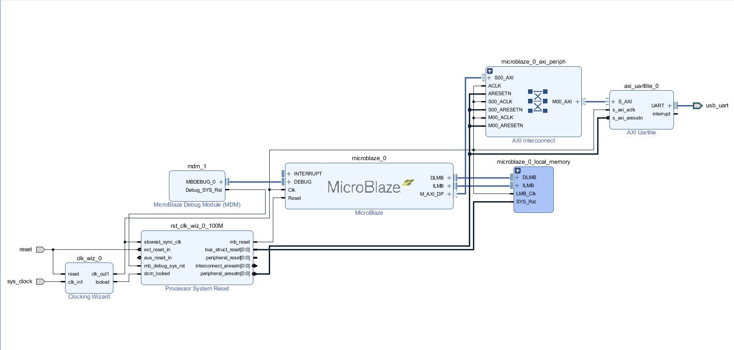734x350 pixels.
Task: Select the SYS_Rst pin on local memory
Action: click(526, 202)
